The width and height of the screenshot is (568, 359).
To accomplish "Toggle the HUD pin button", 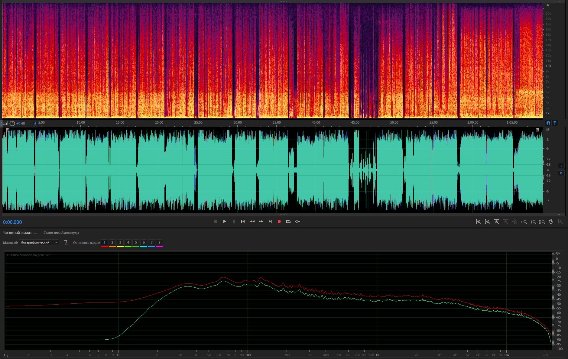I will pyautogui.click(x=35, y=123).
